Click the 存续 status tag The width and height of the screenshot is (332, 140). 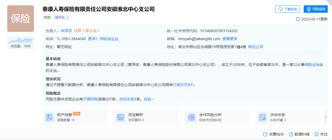click(47, 17)
